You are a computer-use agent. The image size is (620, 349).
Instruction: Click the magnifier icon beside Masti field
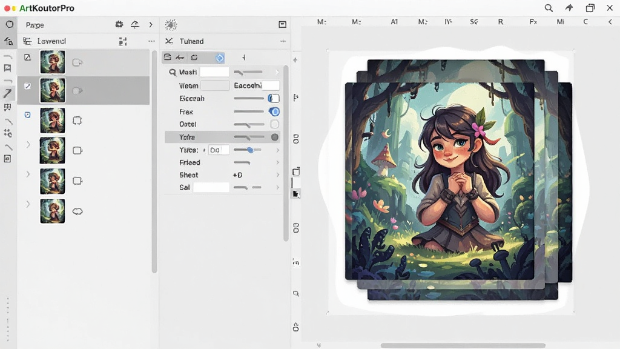[173, 73]
